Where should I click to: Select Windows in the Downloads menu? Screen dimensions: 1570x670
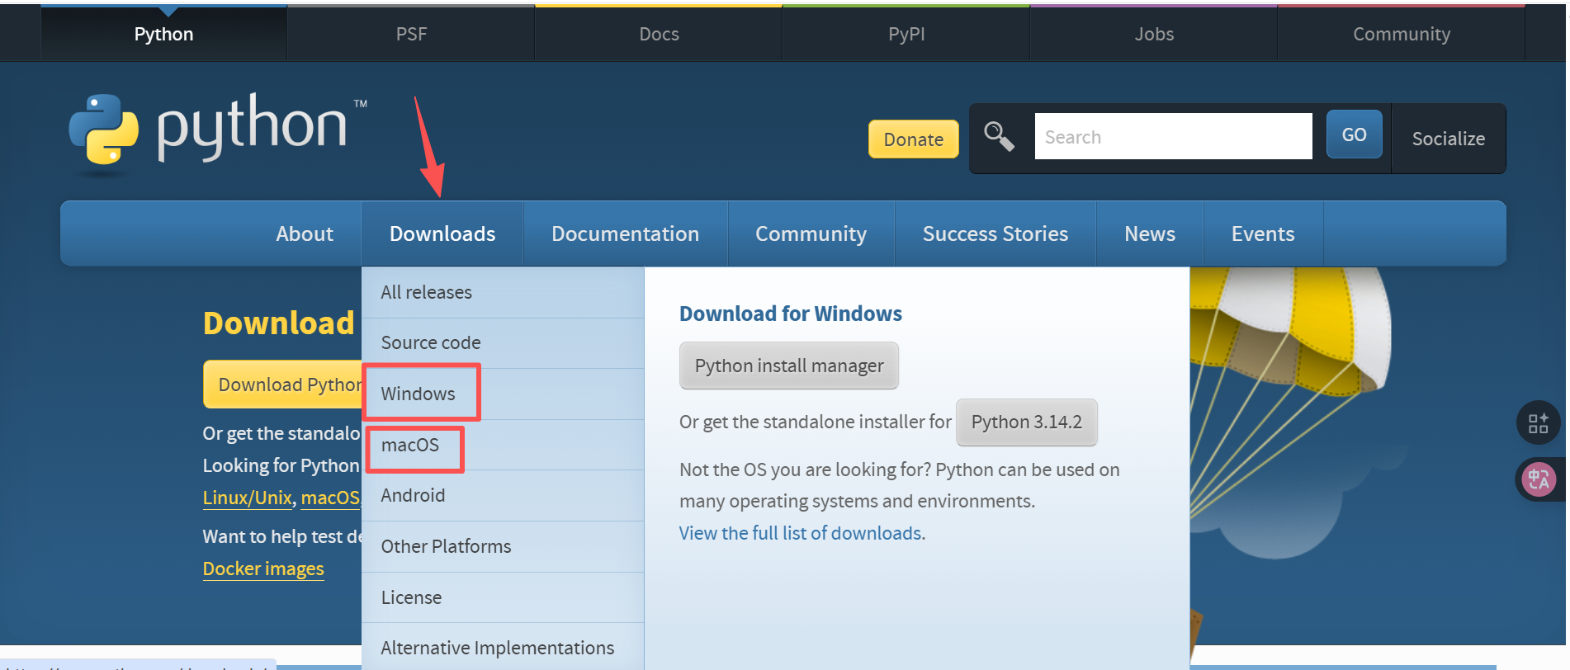(503, 394)
